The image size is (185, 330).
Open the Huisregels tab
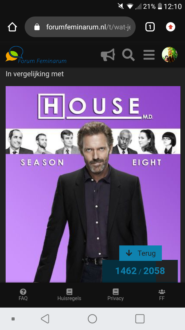coord(69,295)
